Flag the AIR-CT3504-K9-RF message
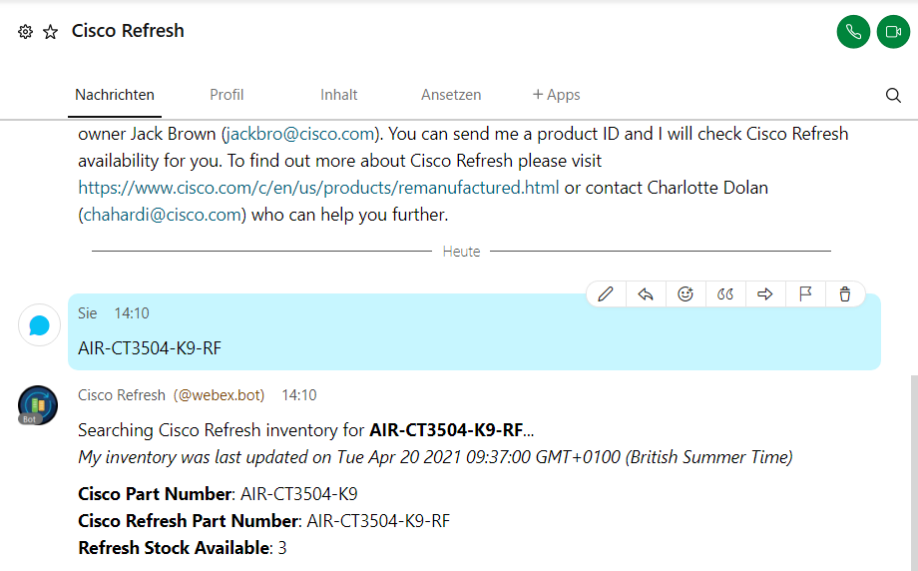Viewport: 918px width, 571px height. pyautogui.click(x=805, y=293)
